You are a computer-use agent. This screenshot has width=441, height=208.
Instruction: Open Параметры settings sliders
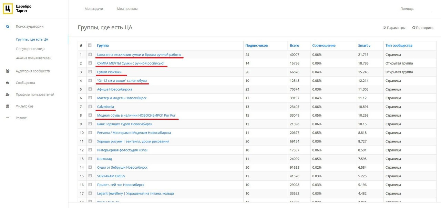(x=394, y=28)
